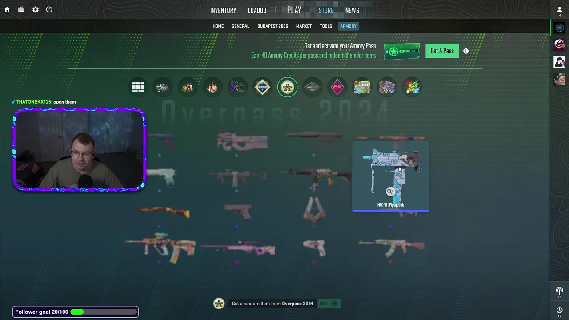Click the Use 4 credits button
The width and height of the screenshot is (569, 320).
[329, 304]
